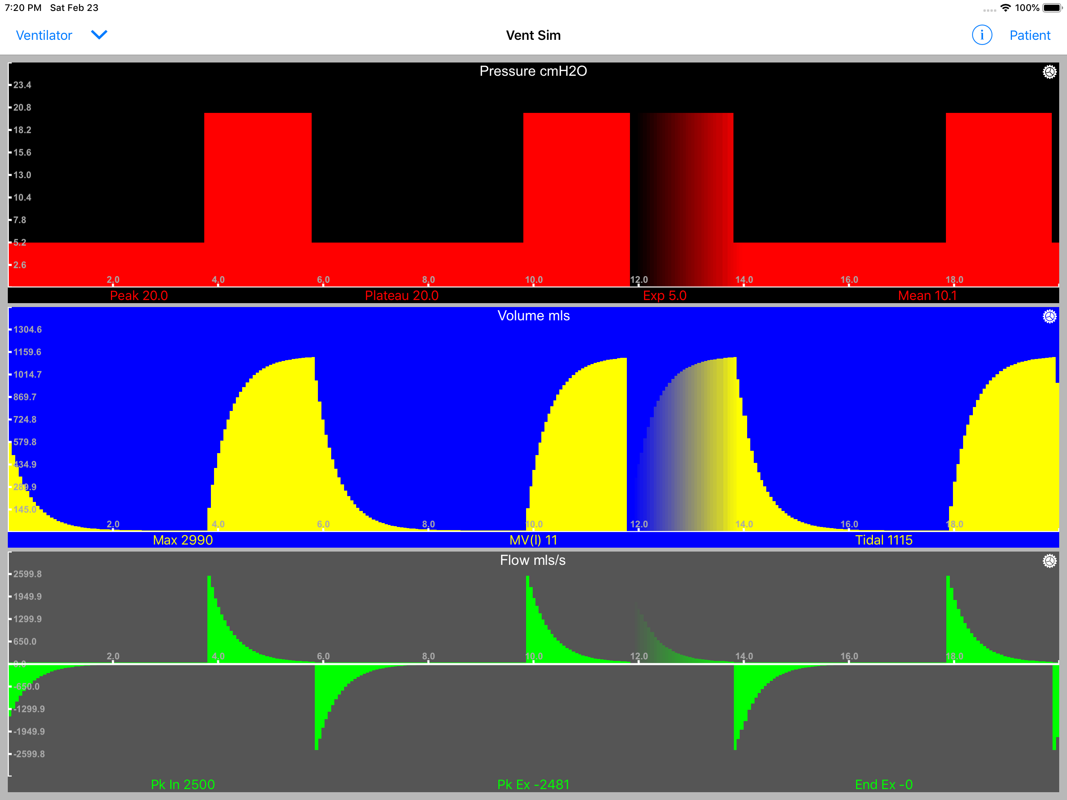Select the Mean 10.1 readout
Image resolution: width=1067 pixels, height=800 pixels.
(927, 295)
